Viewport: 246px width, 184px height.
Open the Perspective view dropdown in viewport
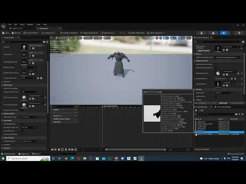point(61,38)
